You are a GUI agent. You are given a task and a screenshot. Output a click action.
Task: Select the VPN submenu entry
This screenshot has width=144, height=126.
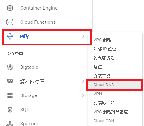pos(98,94)
